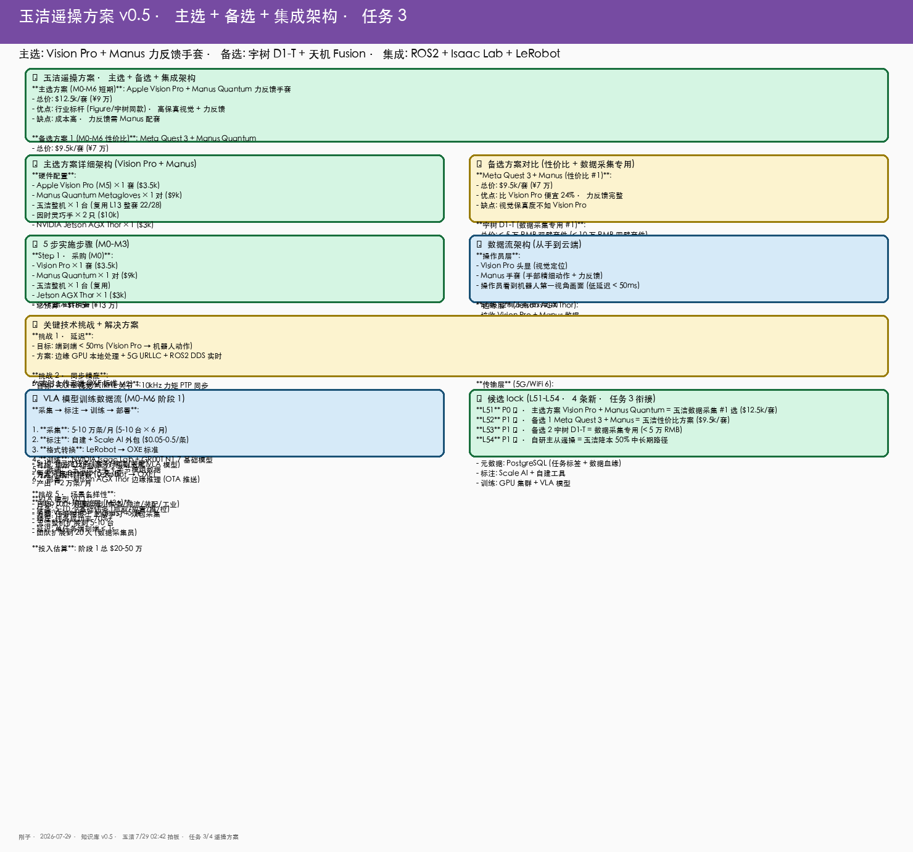This screenshot has width=913, height=852.
Task: Click the label '传输层 (5G/WiFi 6)'
Action: 514,384
